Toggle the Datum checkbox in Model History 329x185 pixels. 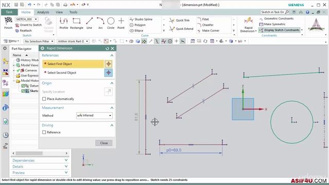[x=23, y=86]
